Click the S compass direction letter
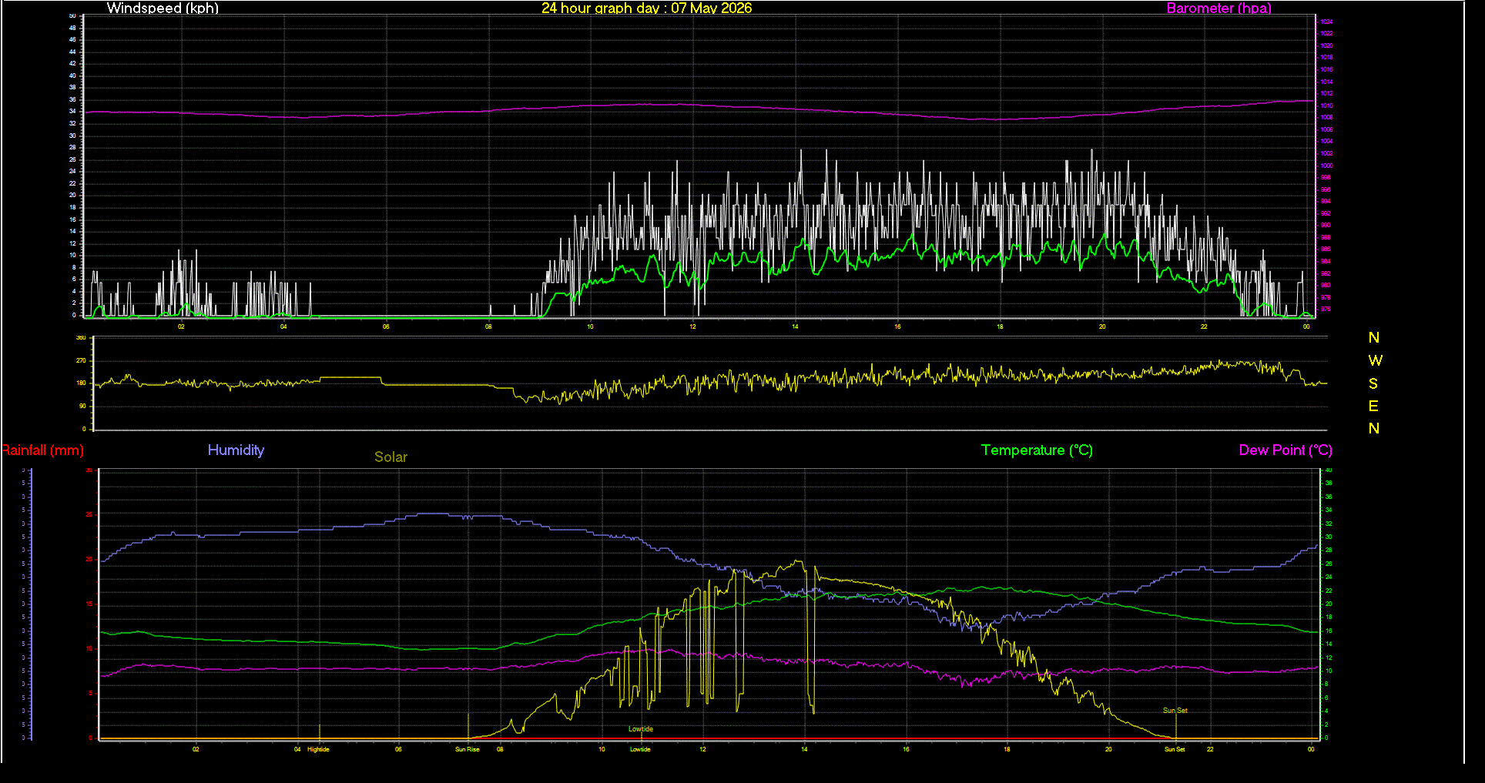This screenshot has width=1485, height=783. [x=1373, y=383]
